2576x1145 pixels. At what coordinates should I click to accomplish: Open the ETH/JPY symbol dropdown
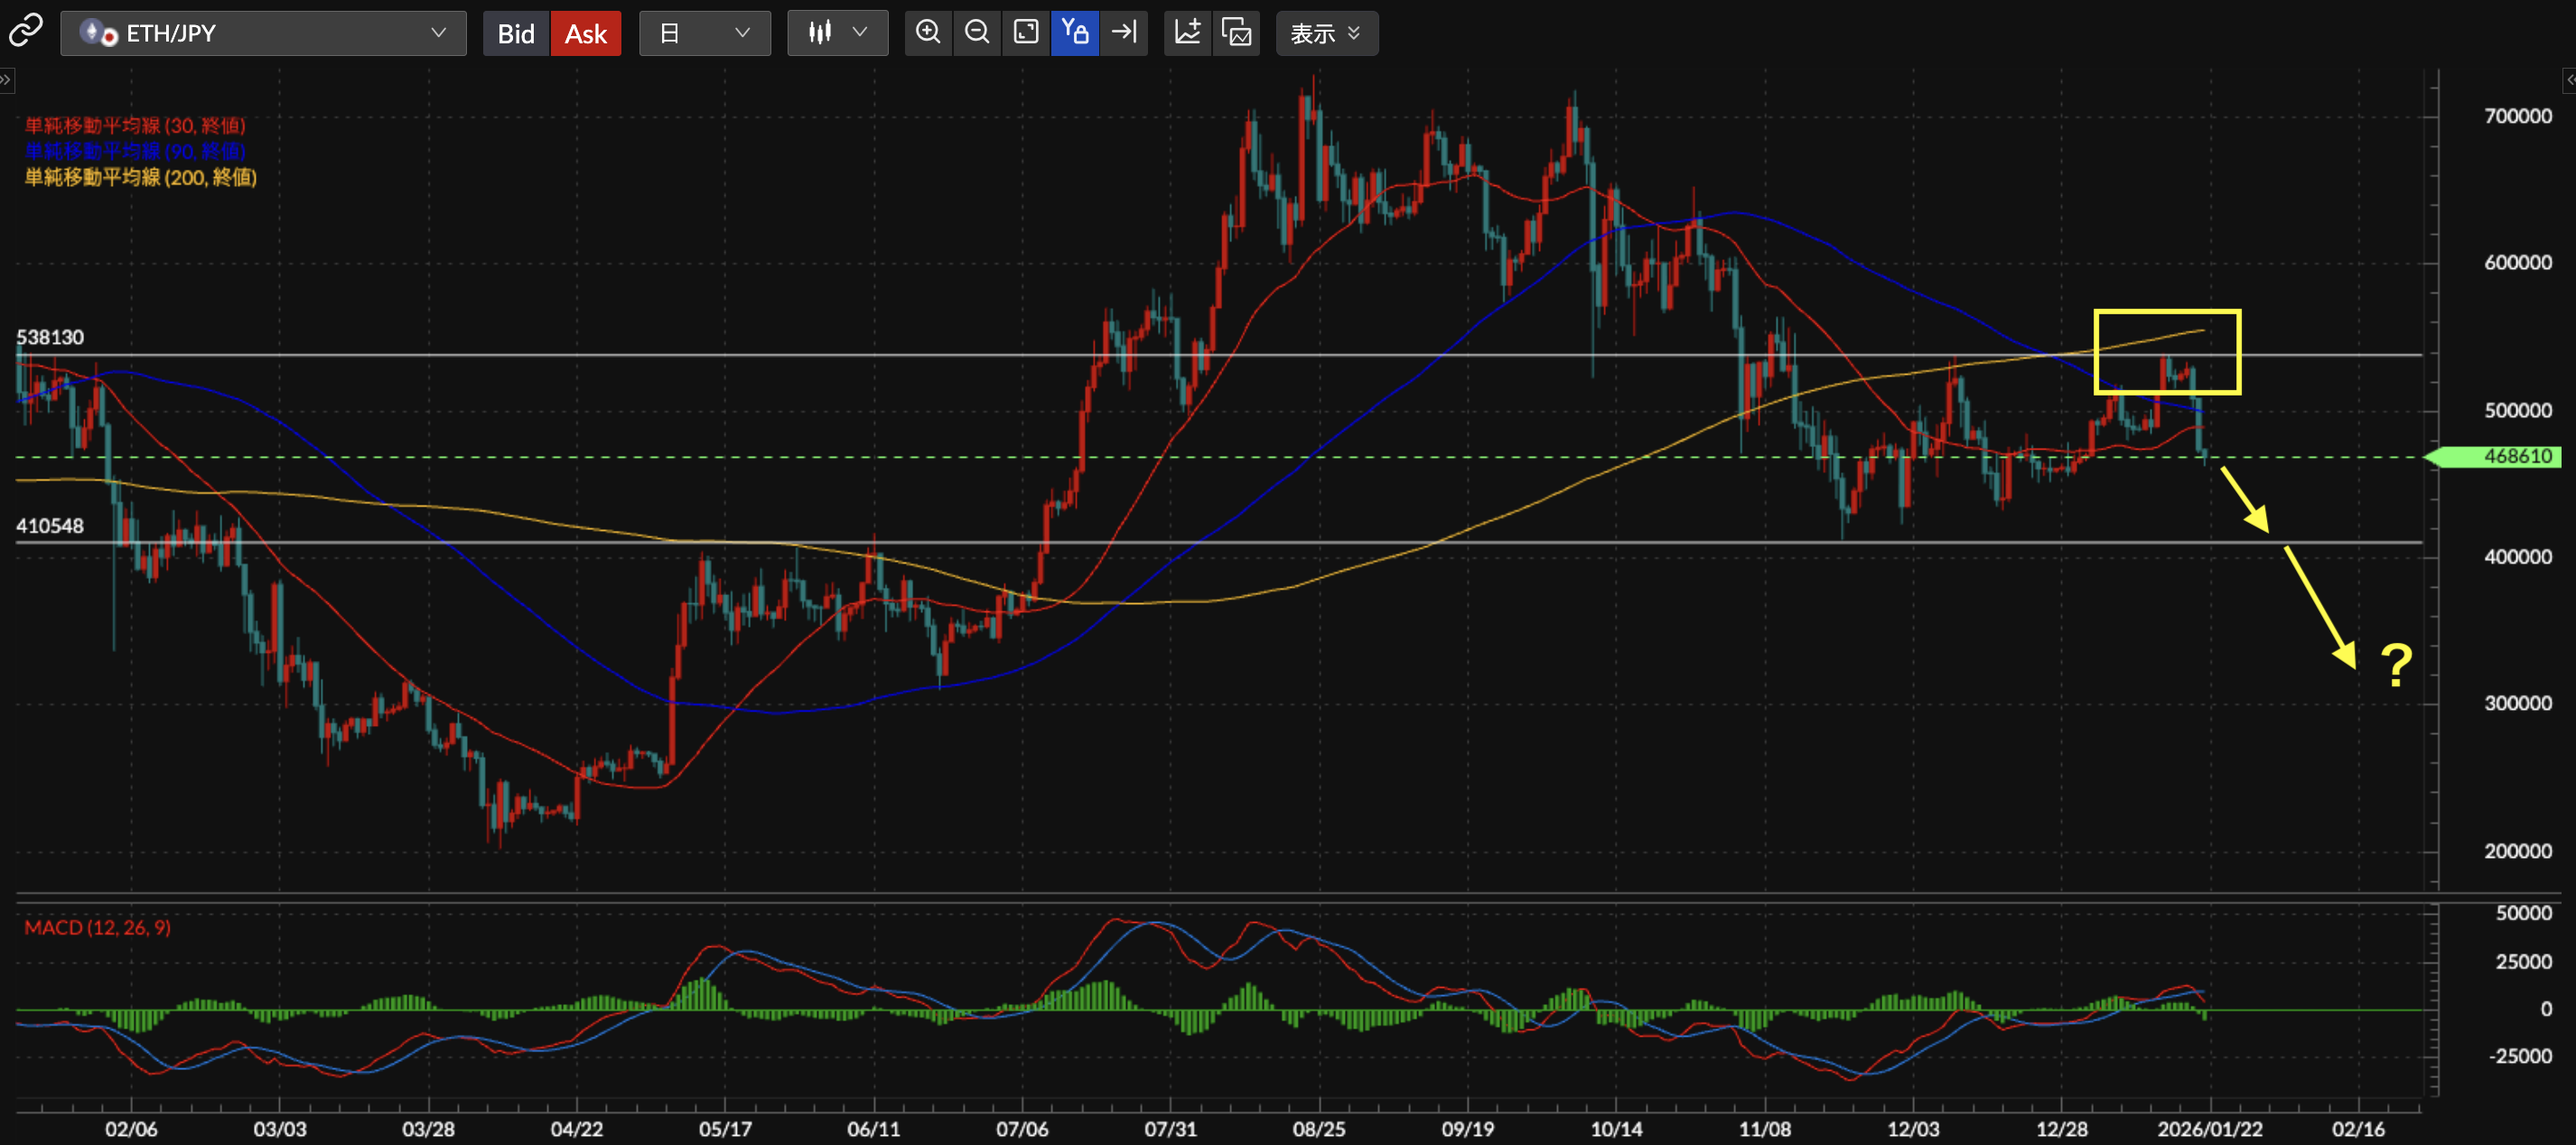coord(263,33)
